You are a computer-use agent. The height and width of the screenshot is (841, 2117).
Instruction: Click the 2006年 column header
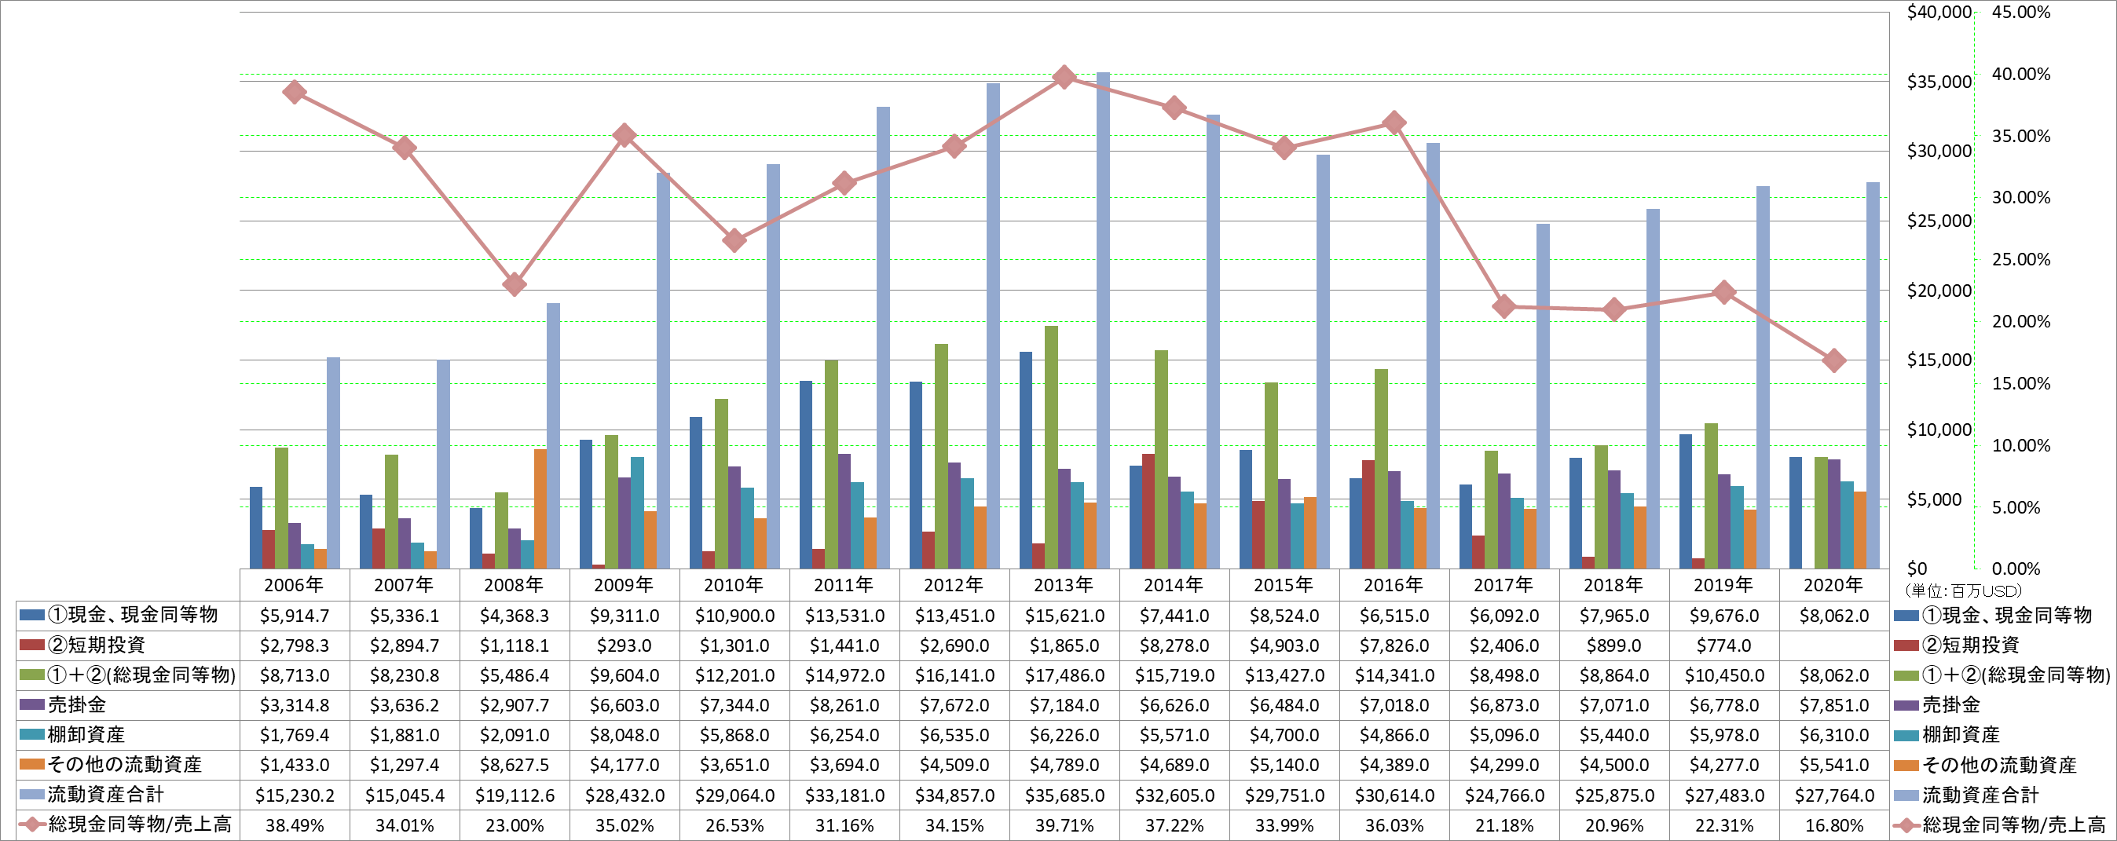click(295, 585)
